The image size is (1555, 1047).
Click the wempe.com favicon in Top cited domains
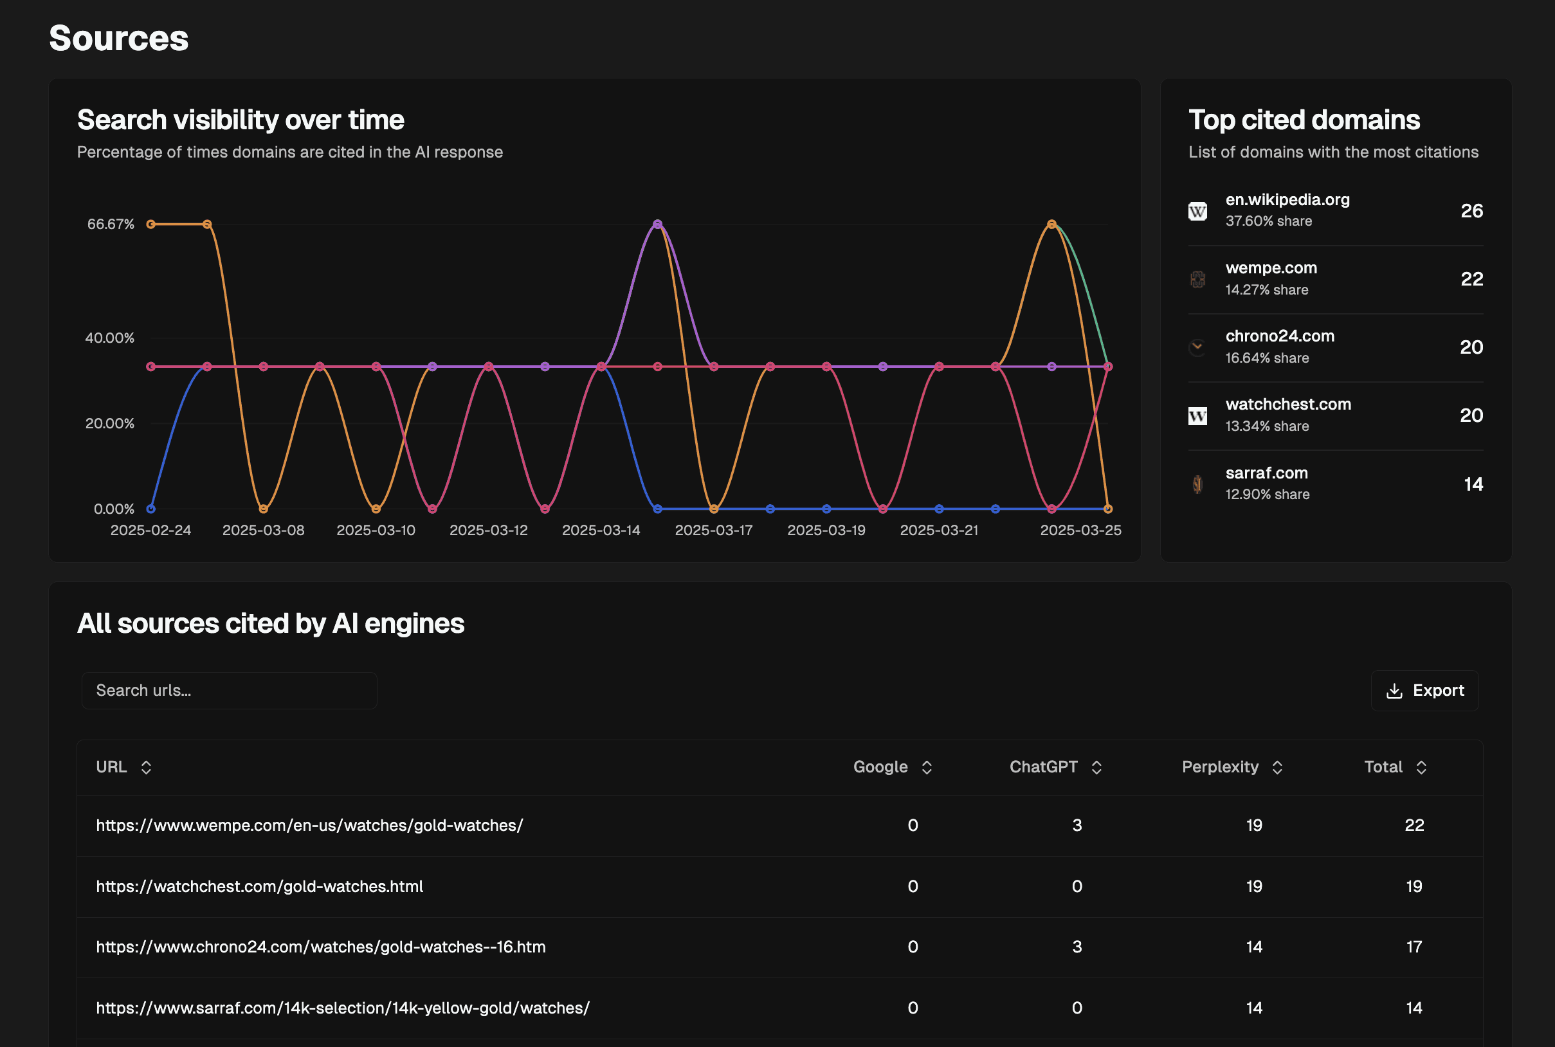(x=1197, y=279)
